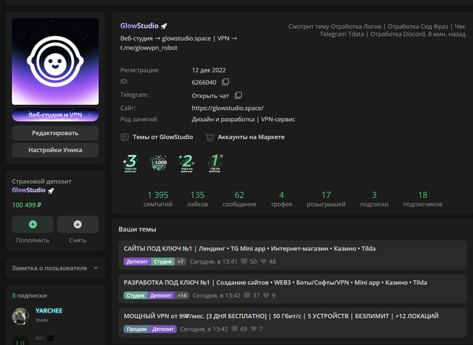Click Сегодня, в 13:41 timestamp

click(x=214, y=262)
